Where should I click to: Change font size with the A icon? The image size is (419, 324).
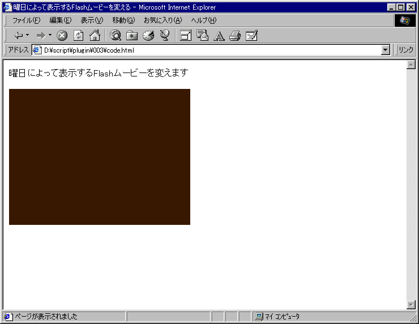tap(219, 36)
